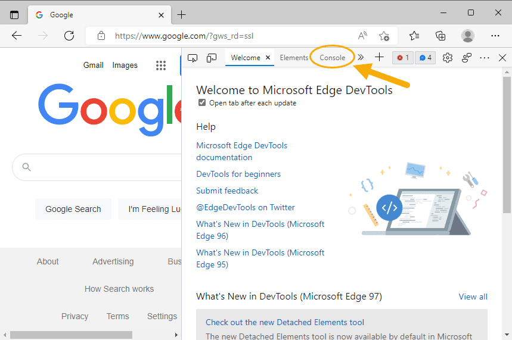Click the Submit feedback link
Image resolution: width=512 pixels, height=340 pixels.
pyautogui.click(x=227, y=191)
